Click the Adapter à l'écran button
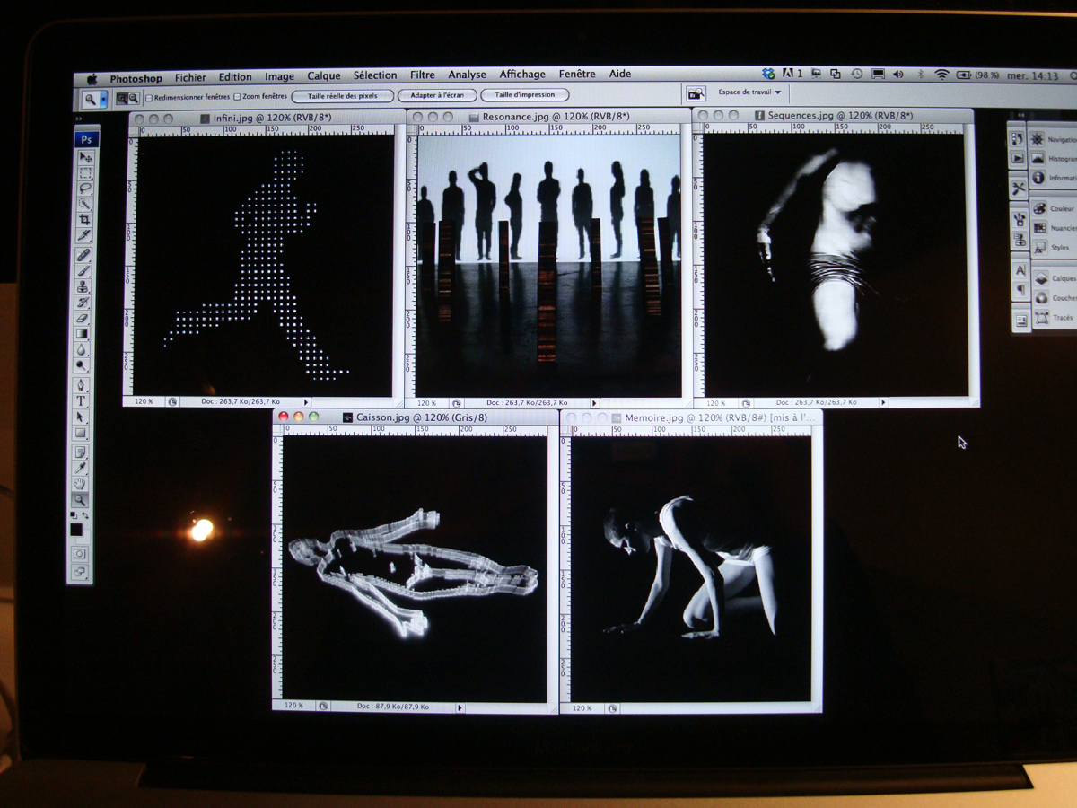The width and height of the screenshot is (1077, 808). click(x=438, y=95)
